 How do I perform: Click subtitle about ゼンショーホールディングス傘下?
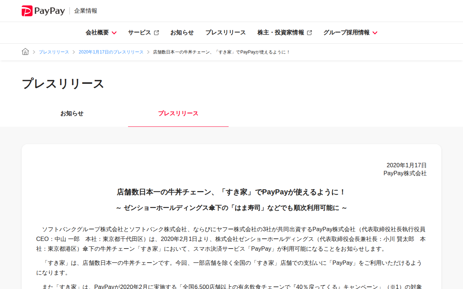231,208
